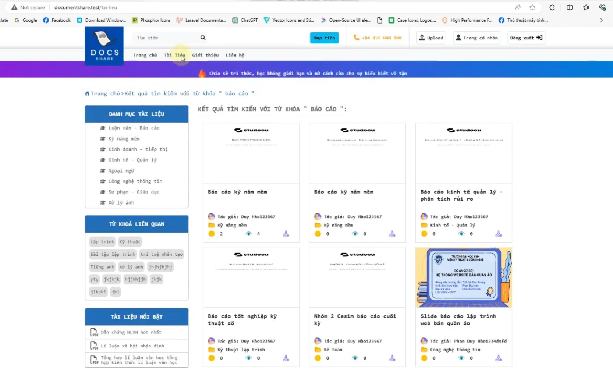
Task: Select category Kinh doanh - tiếp thị
Action: 138,149
